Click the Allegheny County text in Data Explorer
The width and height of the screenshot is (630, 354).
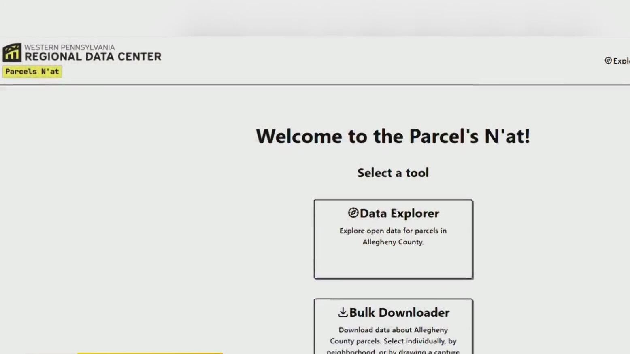pyautogui.click(x=393, y=242)
